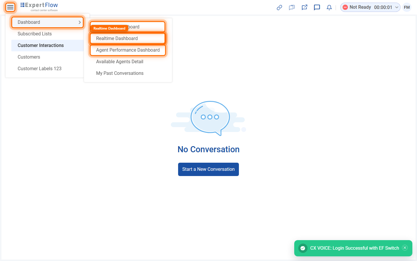This screenshot has width=417, height=261.
Task: Click the 00:00:01 state timer
Action: coord(383,7)
